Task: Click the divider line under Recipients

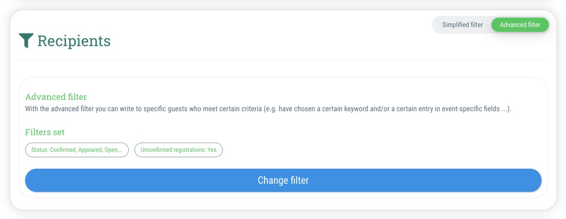Action: (x=283, y=60)
